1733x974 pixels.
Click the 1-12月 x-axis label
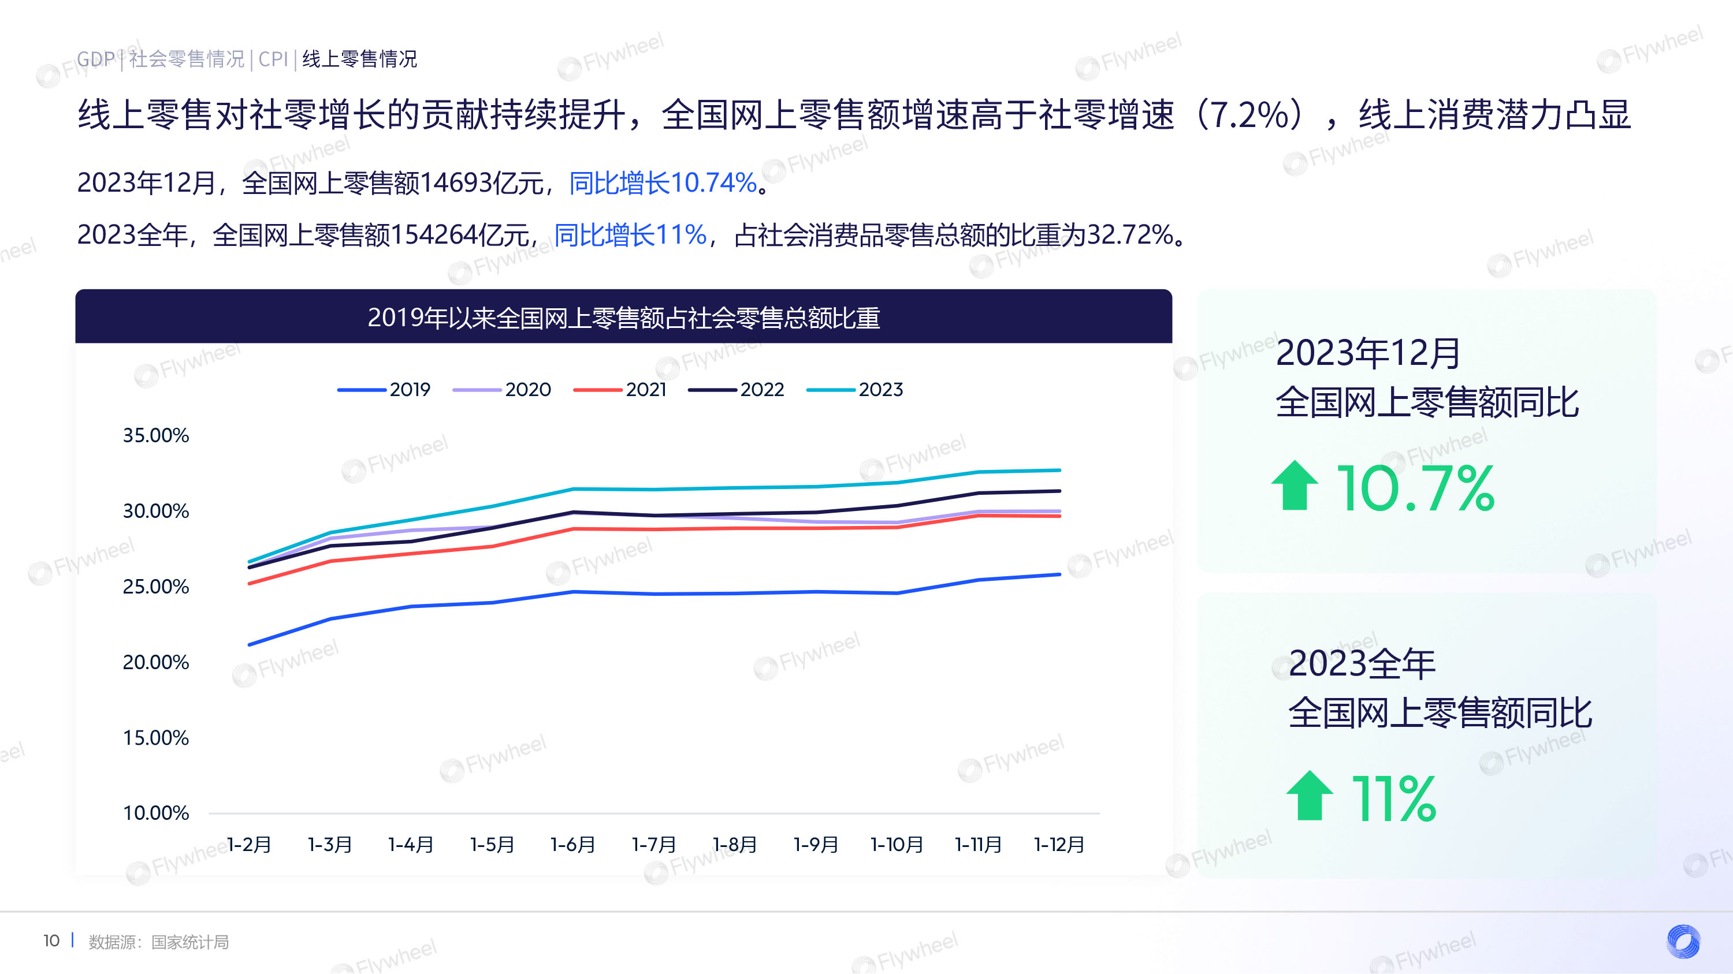[1059, 844]
